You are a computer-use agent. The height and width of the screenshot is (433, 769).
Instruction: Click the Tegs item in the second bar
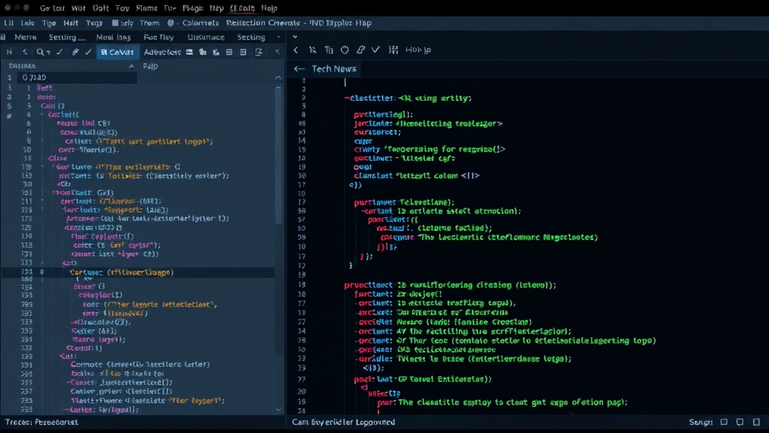pyautogui.click(x=94, y=23)
